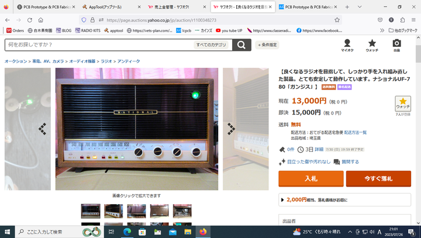Expand the 条件指定 search conditions

267,45
